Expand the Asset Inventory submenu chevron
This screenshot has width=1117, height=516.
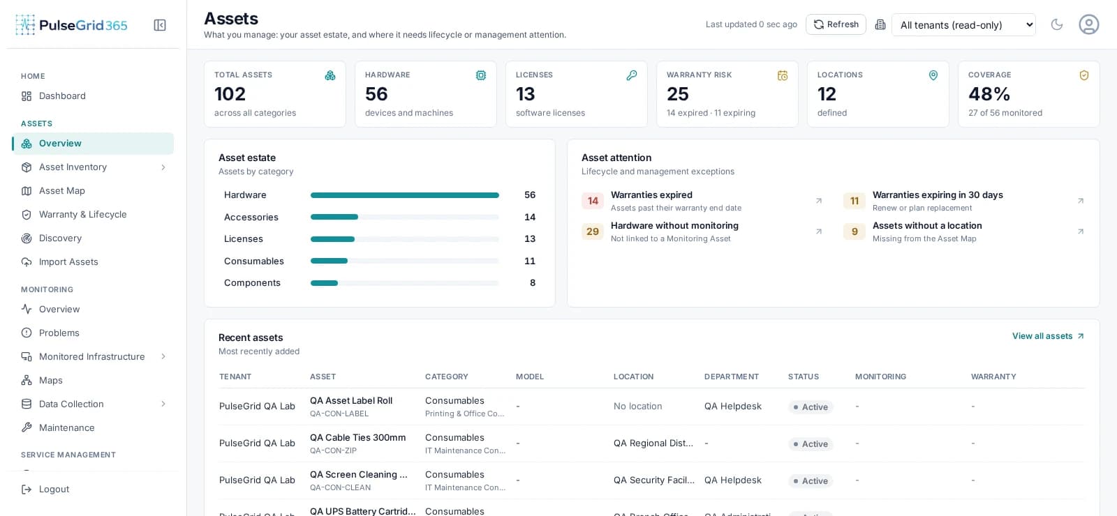(x=163, y=167)
